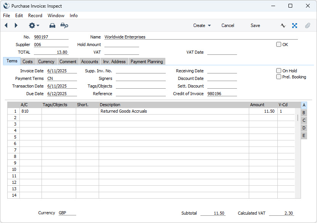Click Credit of Invoice field 980196
The height and width of the screenshot is (223, 317).
(x=222, y=94)
